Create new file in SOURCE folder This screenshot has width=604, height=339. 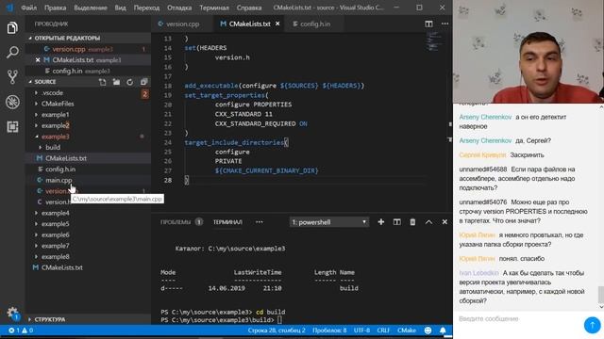pos(103,82)
